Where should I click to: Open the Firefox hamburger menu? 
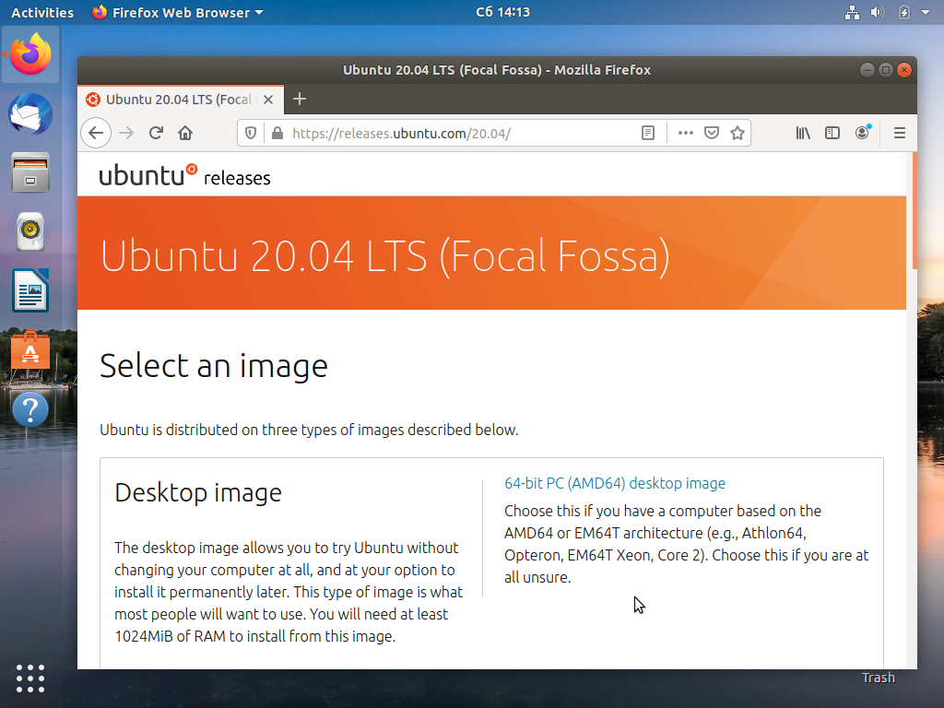pyautogui.click(x=900, y=133)
